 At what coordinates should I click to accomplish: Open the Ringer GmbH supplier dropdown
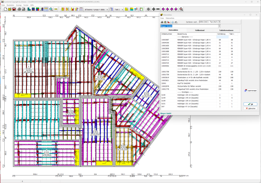(219, 26)
